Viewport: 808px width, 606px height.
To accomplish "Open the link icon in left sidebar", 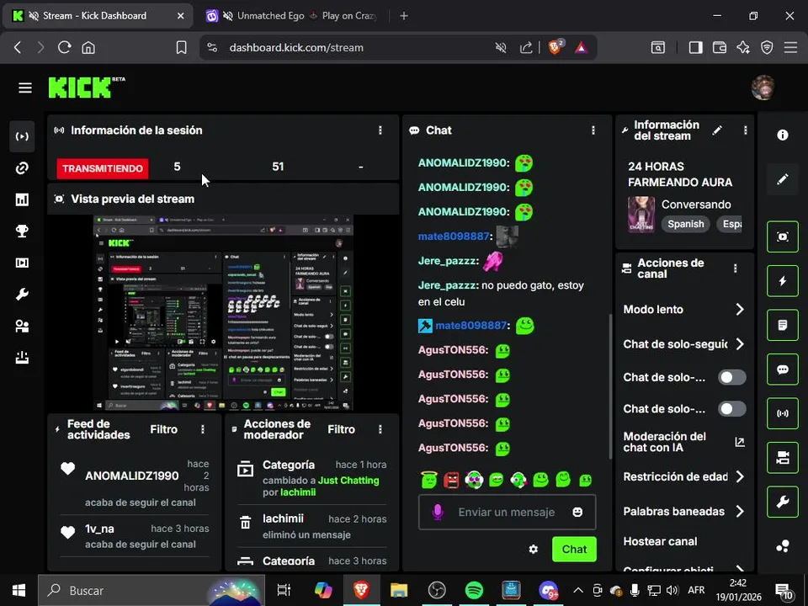I will click(22, 168).
